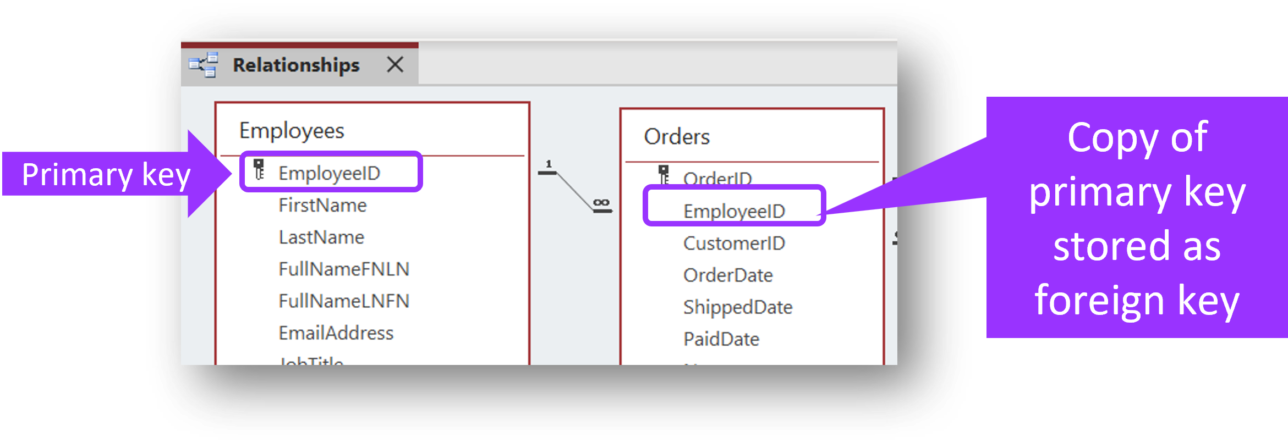The width and height of the screenshot is (1288, 443).
Task: Select the EmployeeID foreign key in Orders
Action: (x=734, y=211)
